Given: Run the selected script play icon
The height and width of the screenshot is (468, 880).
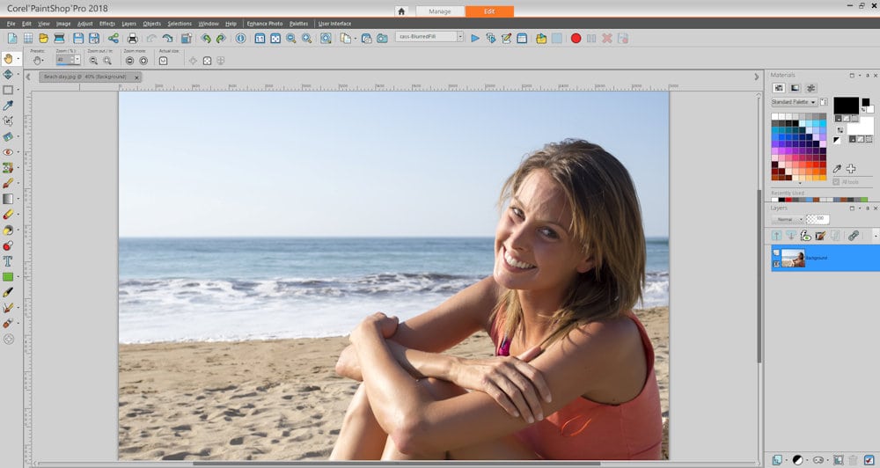Looking at the screenshot, I should (x=475, y=39).
